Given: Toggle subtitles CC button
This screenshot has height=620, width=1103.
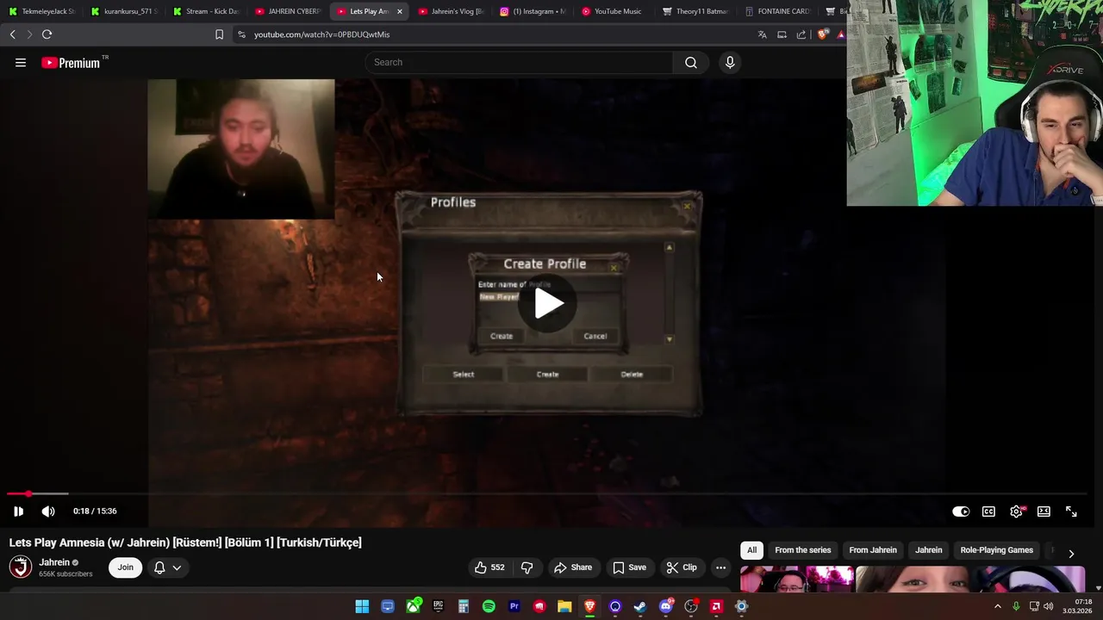Looking at the screenshot, I should click(988, 512).
